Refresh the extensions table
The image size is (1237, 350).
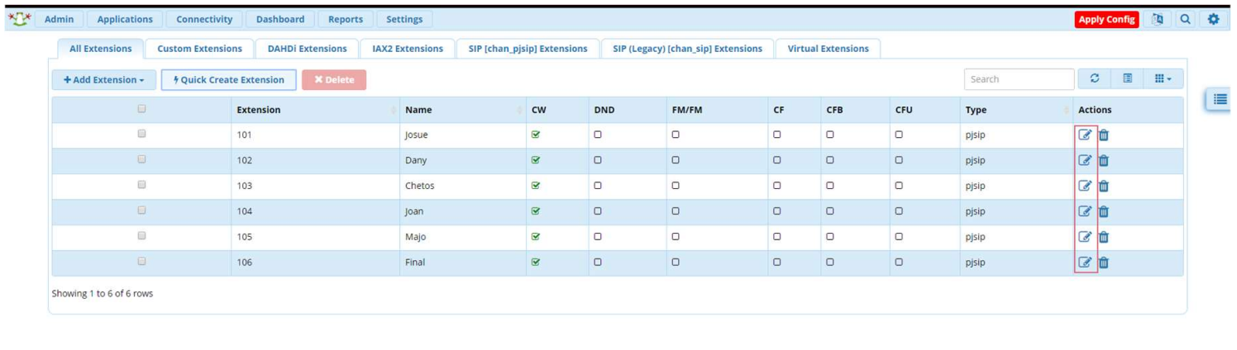click(x=1095, y=78)
